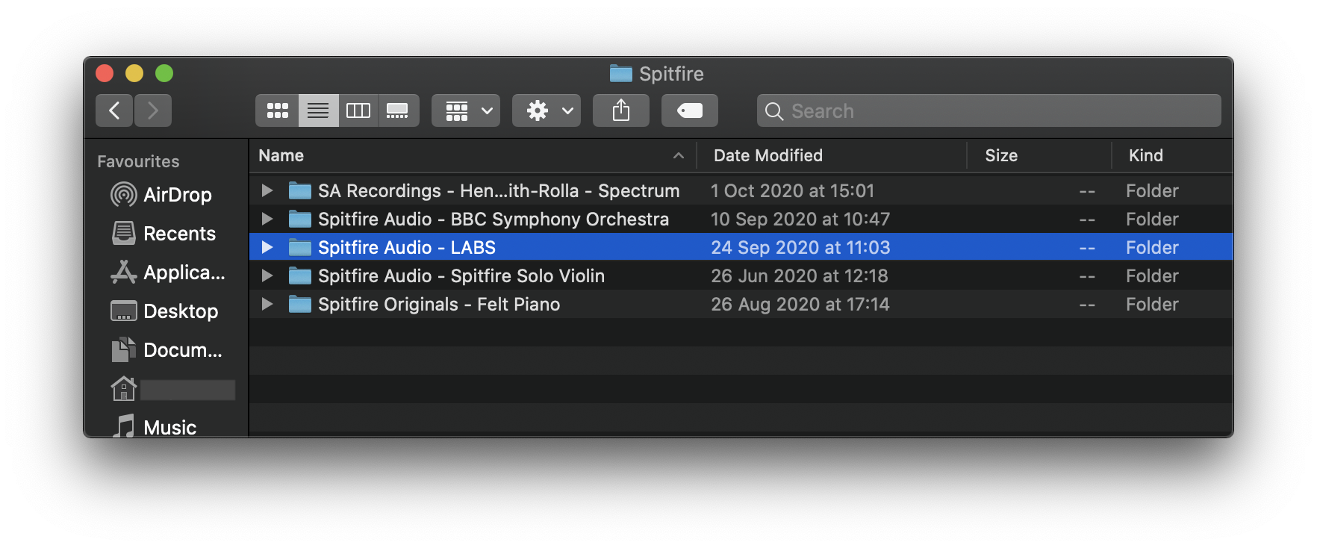1317x548 pixels.
Task: Click the date '24 Sep 2020 at 11:03'
Action: coord(800,248)
